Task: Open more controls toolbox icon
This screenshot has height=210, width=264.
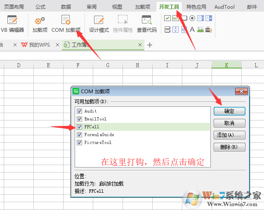Action: (x=209, y=30)
